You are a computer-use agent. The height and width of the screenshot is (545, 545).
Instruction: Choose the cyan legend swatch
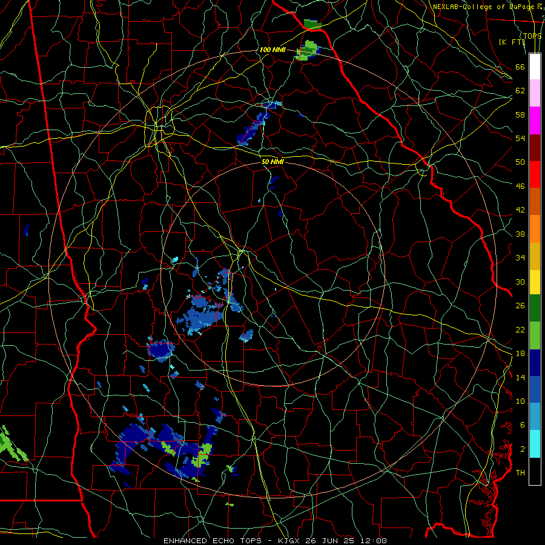tap(535, 444)
